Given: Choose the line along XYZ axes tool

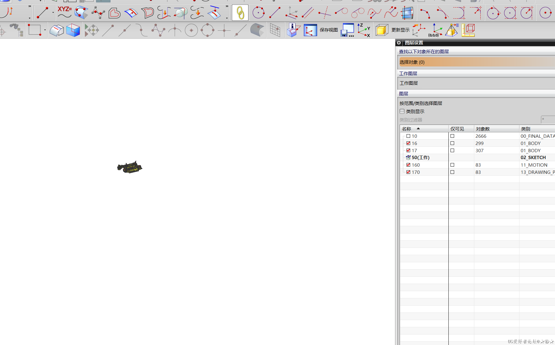Looking at the screenshot, I should click(x=291, y=13).
